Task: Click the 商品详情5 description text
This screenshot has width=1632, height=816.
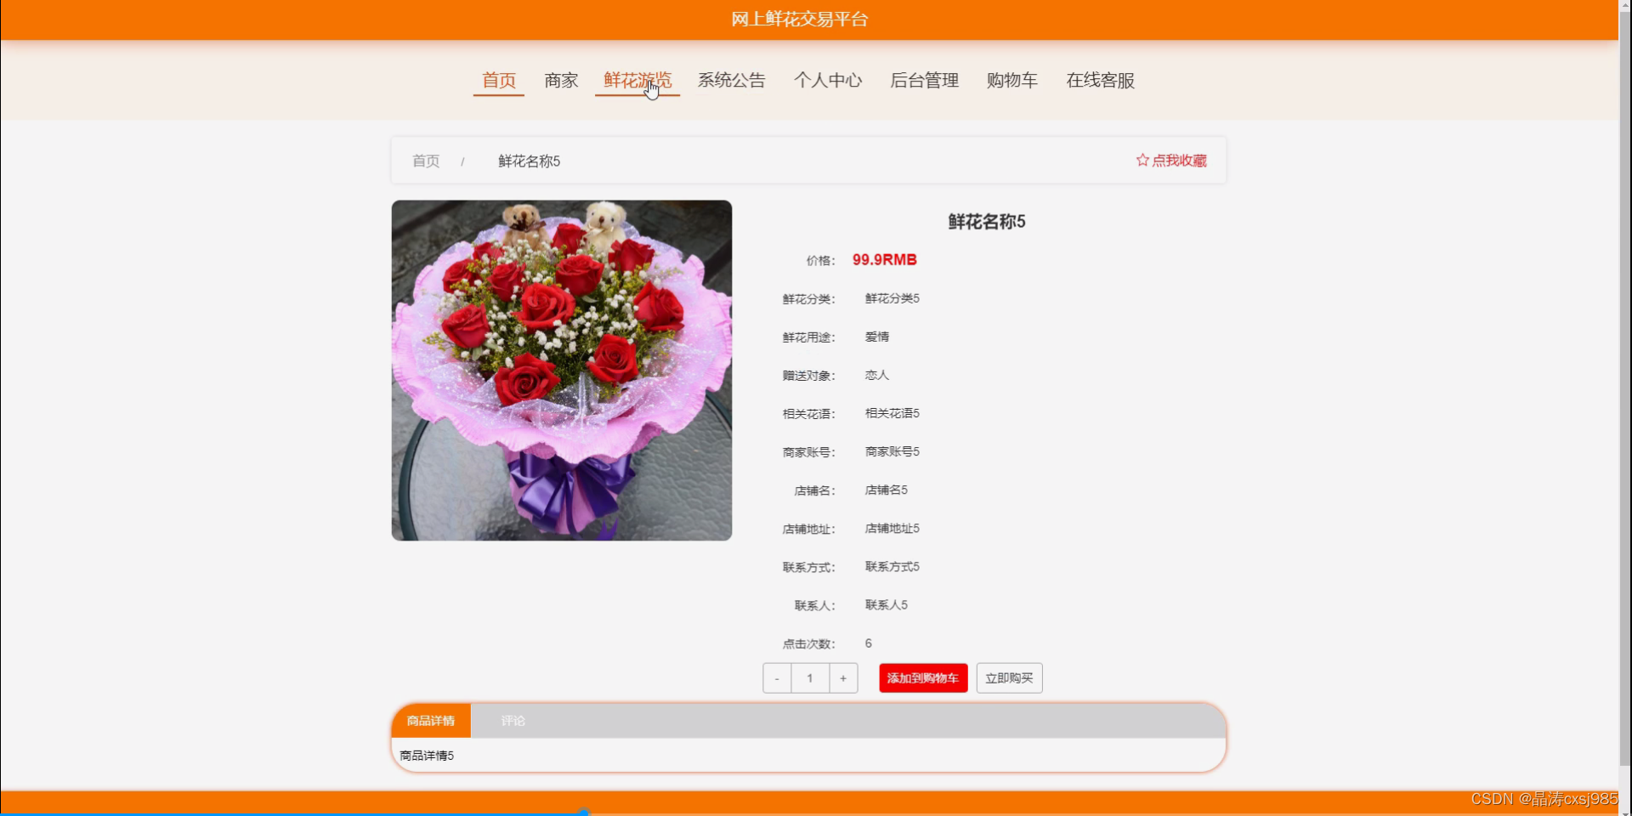Action: point(427,756)
